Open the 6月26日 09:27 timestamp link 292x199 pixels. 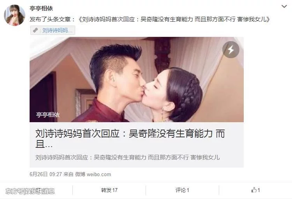(x=46, y=174)
